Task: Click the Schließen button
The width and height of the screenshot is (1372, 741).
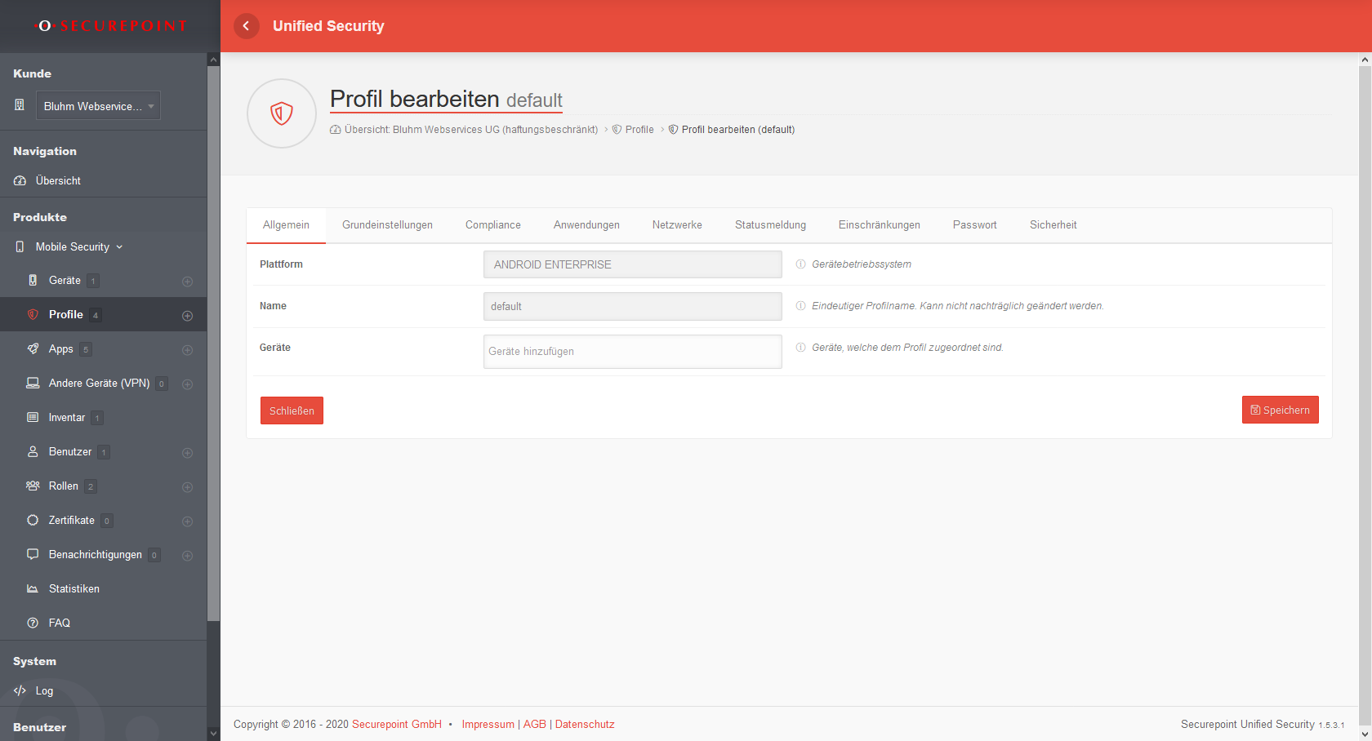Action: [x=292, y=410]
